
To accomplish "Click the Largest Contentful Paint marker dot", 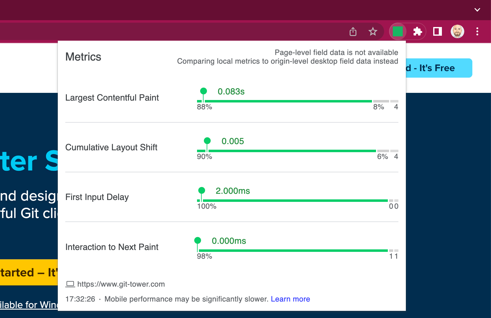I will (204, 91).
